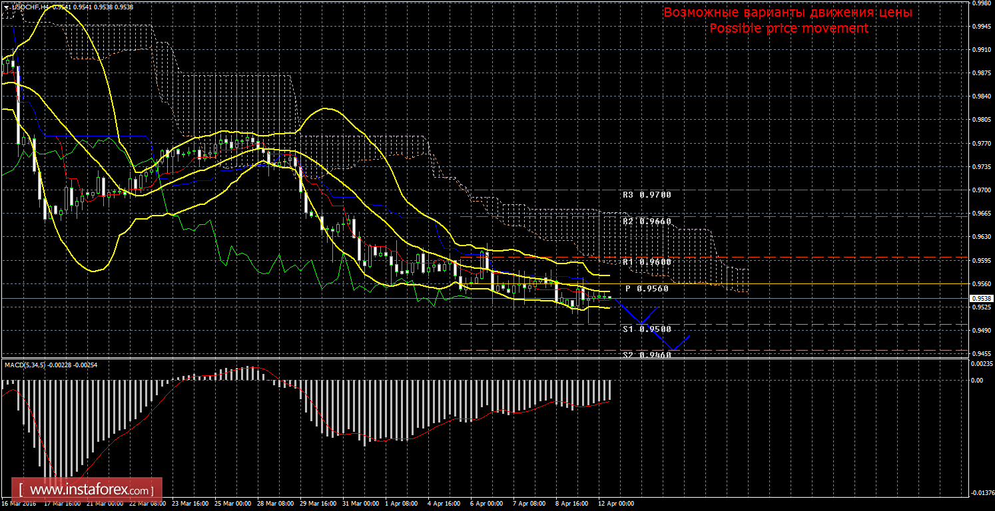The width and height of the screenshot is (995, 511).
Task: Select the R2 0.9660 pivot label
Action: (x=647, y=221)
